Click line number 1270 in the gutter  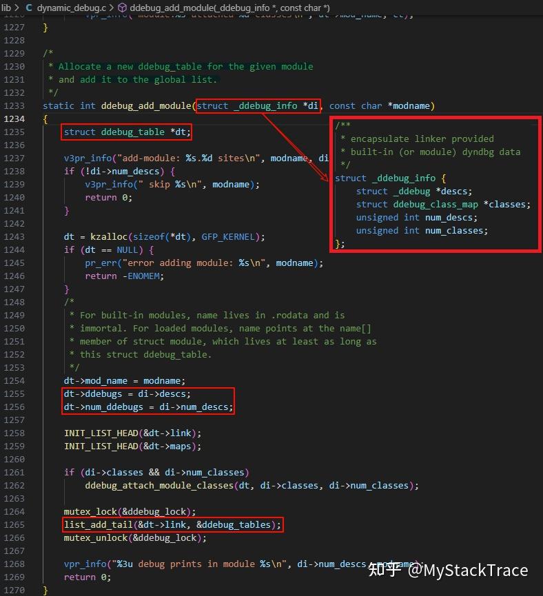pyautogui.click(x=14, y=590)
